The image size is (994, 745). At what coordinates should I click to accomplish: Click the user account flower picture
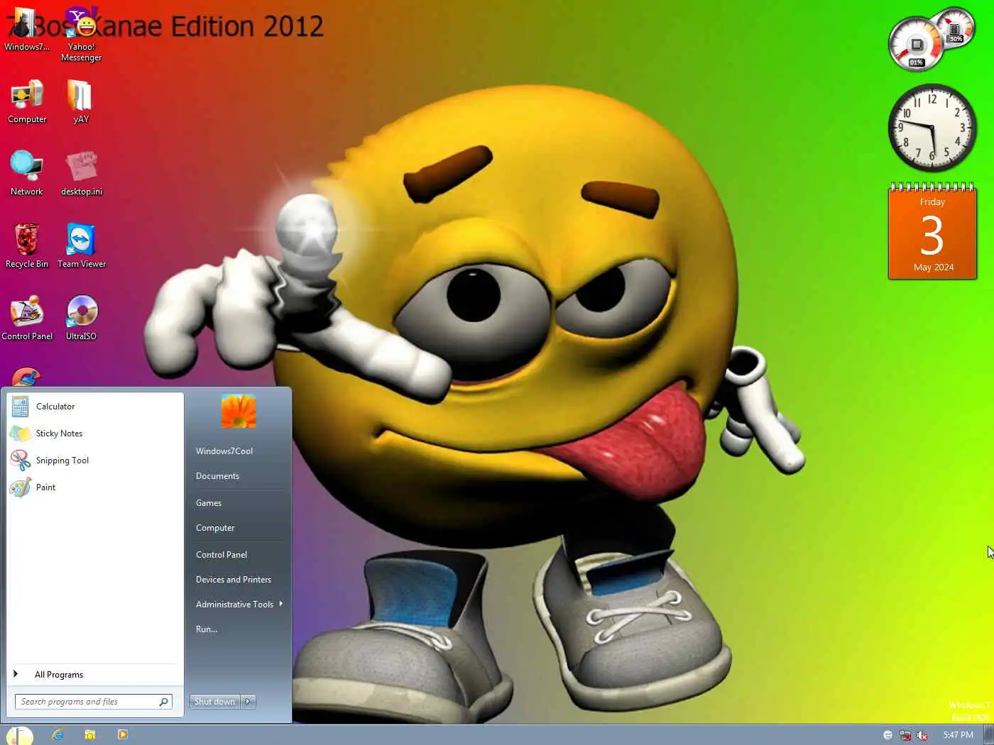(239, 411)
